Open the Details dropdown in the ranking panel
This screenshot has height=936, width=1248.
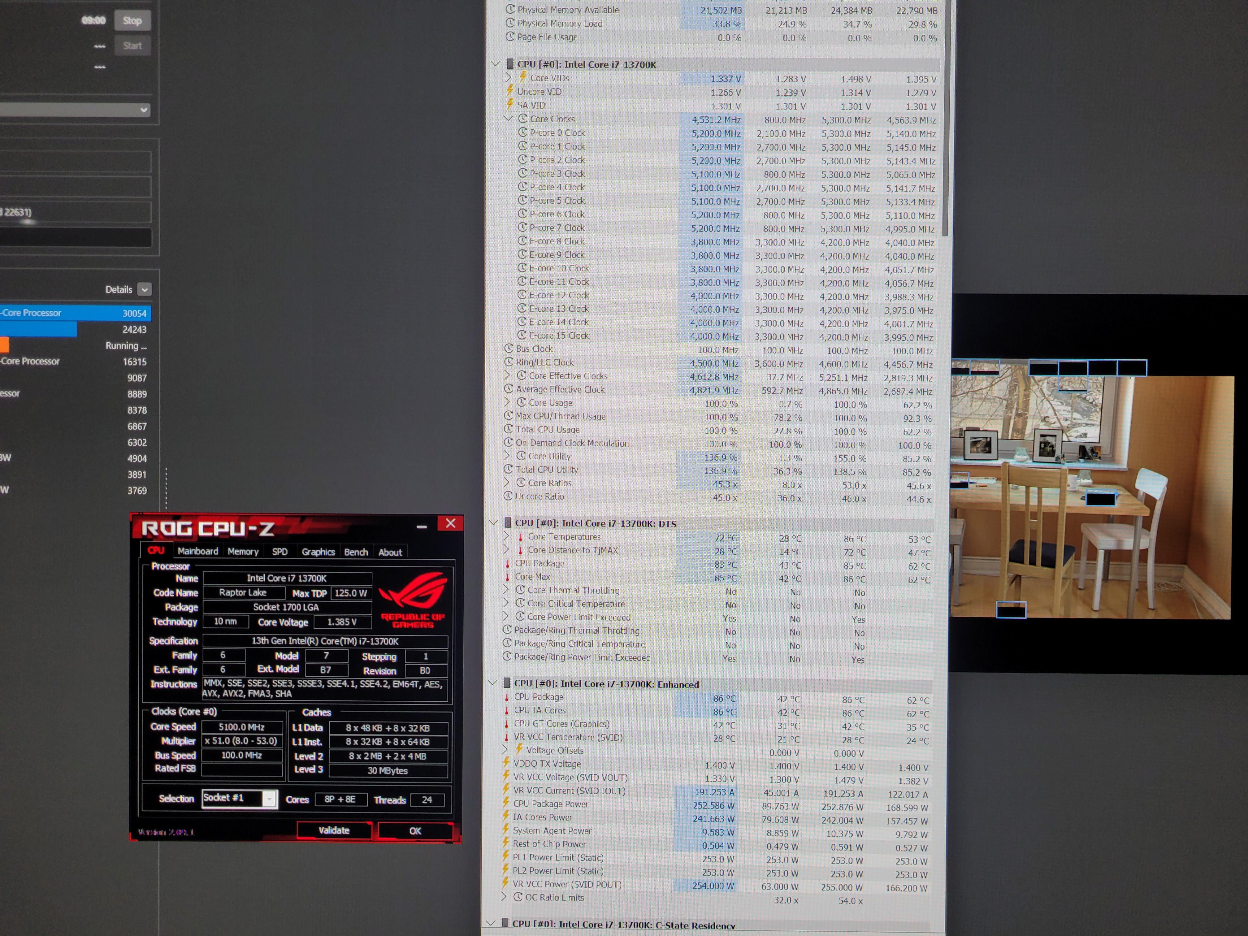[145, 289]
